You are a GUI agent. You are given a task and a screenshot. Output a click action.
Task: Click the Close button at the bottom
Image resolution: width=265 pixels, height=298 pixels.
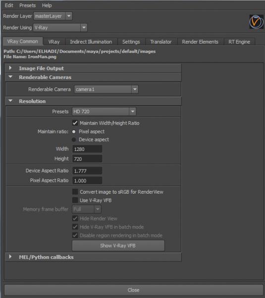[x=133, y=290]
